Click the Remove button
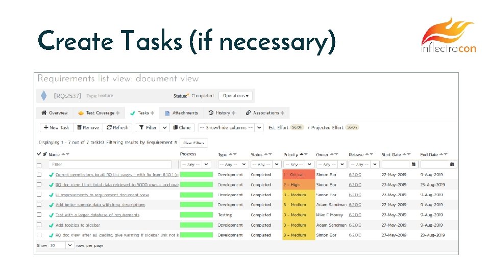Screen dimensions: 490x275 tap(88, 127)
